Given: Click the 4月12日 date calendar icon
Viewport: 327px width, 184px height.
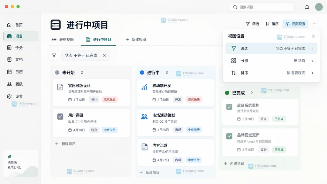Looking at the screenshot, I should [70, 100].
